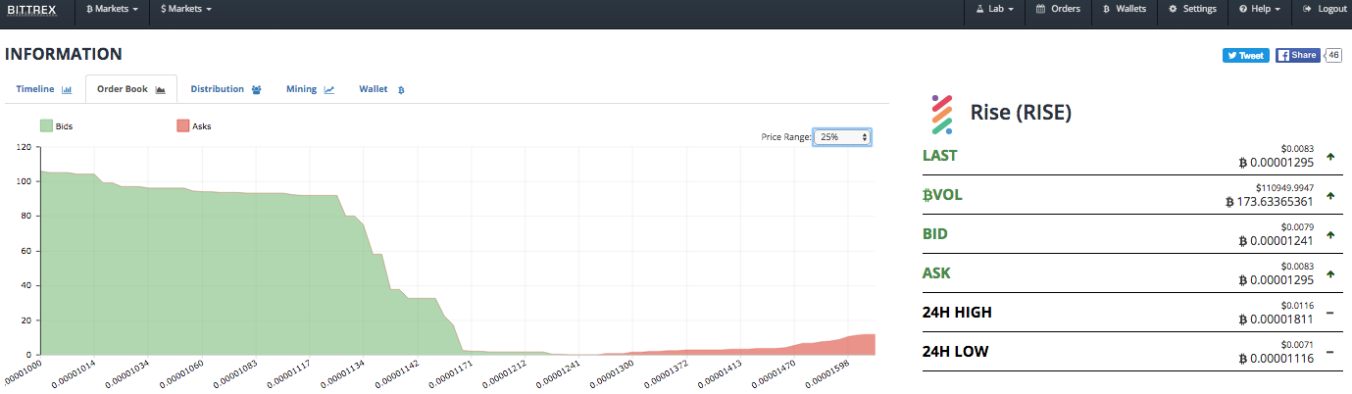Open the dollar Markets dropdown
Image resolution: width=1352 pixels, height=394 pixels.
(186, 9)
